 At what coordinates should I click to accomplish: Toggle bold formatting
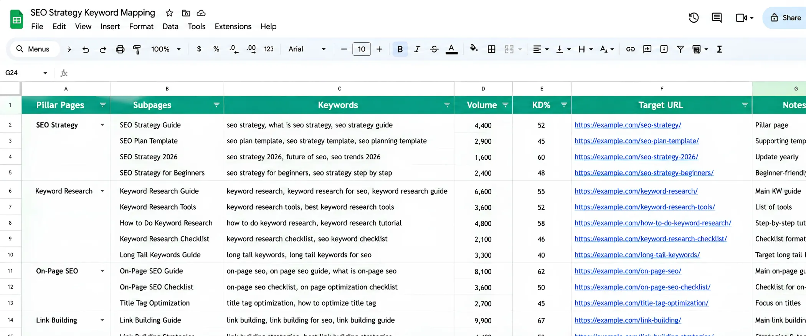[x=400, y=49]
